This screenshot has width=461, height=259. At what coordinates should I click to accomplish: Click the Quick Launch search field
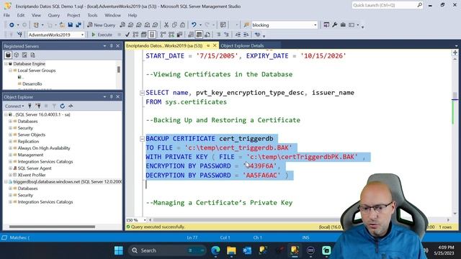(388, 5)
